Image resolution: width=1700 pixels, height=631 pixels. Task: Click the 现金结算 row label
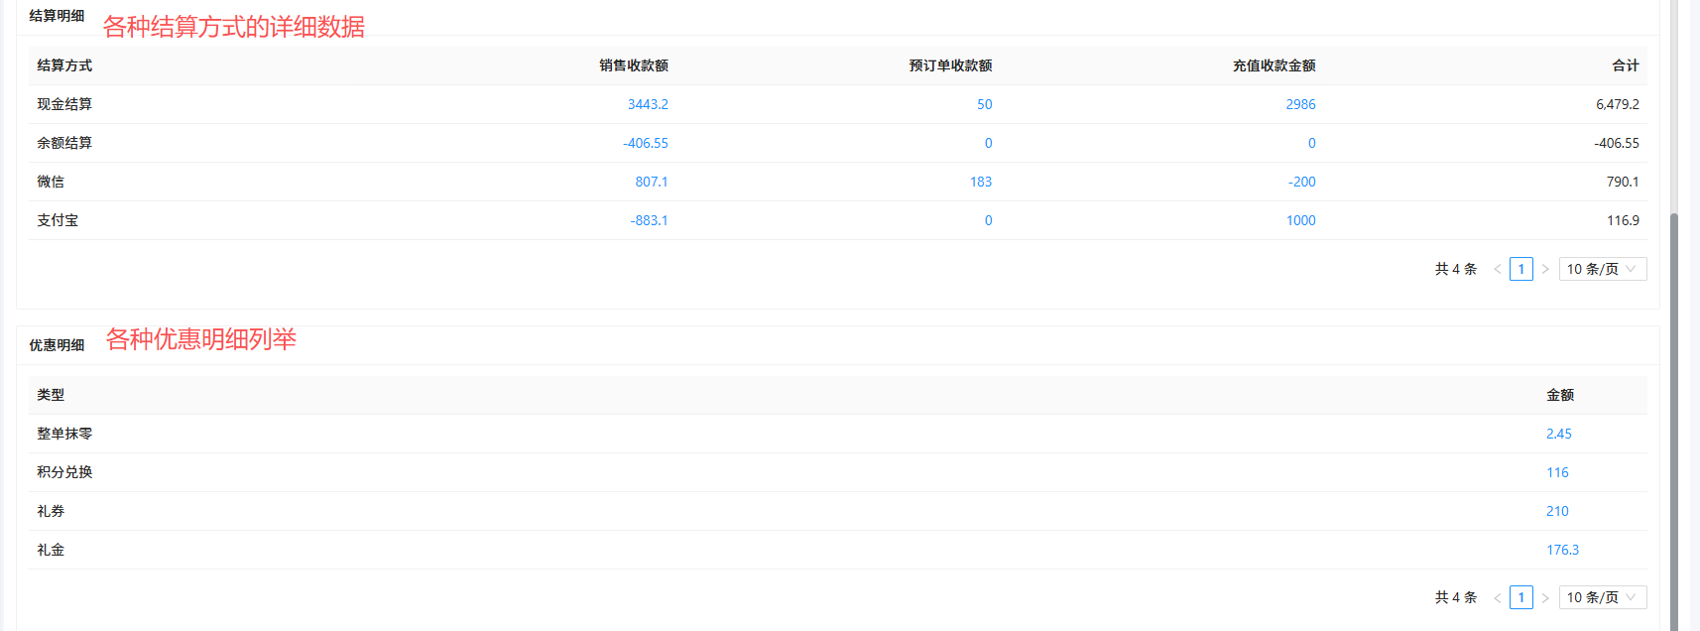pyautogui.click(x=64, y=104)
